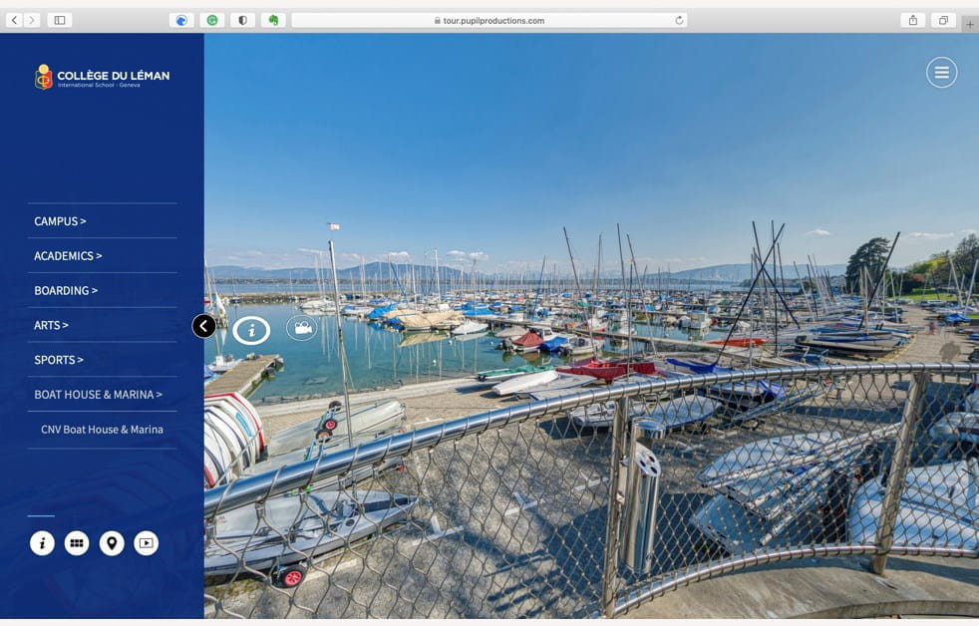
Task: Reload the page with the browser refresh icon
Action: [x=680, y=19]
